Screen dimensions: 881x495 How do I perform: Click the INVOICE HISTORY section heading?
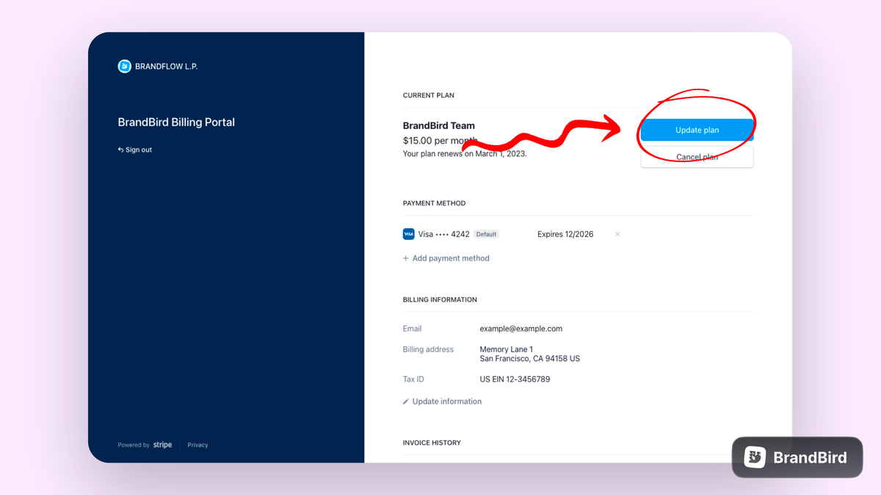coord(432,443)
